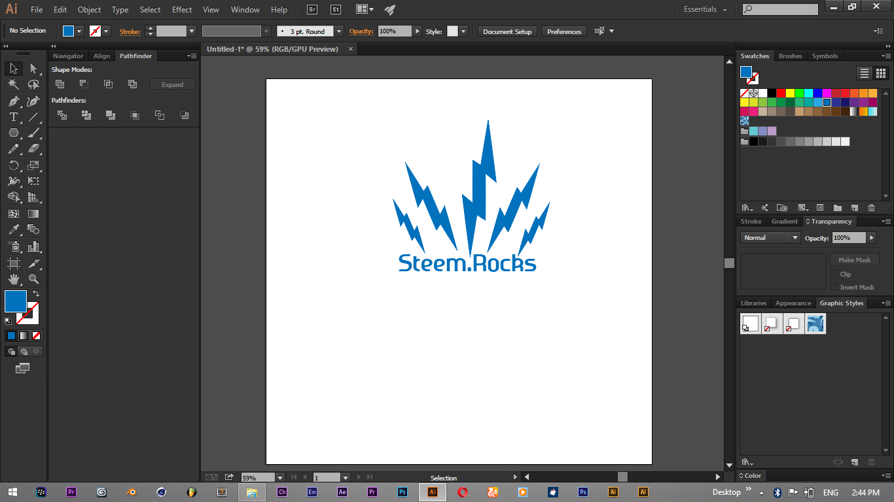The height and width of the screenshot is (502, 894).
Task: Open the Effect menu
Action: (x=182, y=10)
